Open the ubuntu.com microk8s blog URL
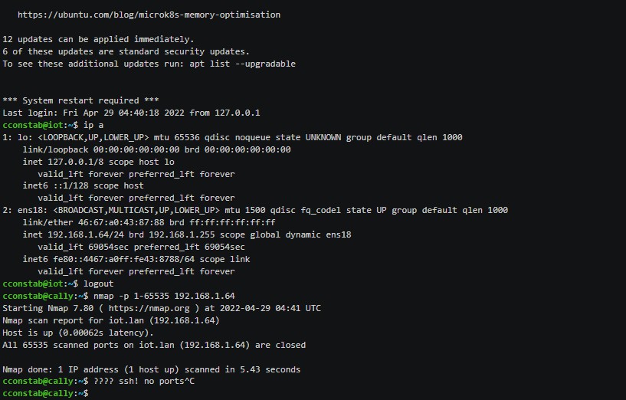The width and height of the screenshot is (626, 400). 149,15
